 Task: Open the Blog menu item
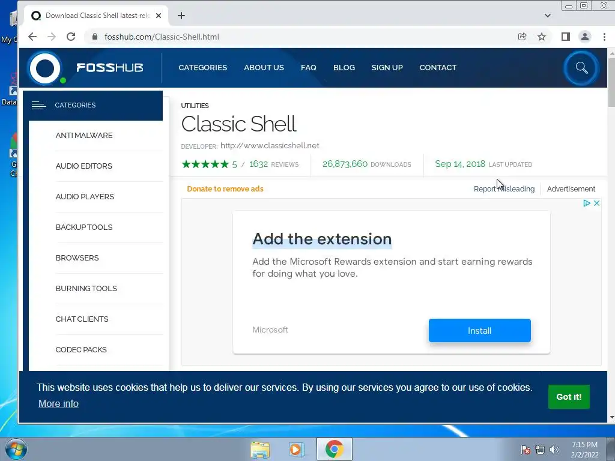point(344,67)
